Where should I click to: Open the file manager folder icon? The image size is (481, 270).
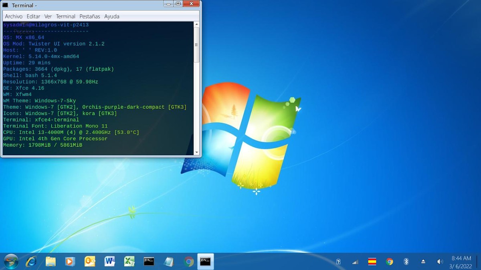(x=51, y=262)
